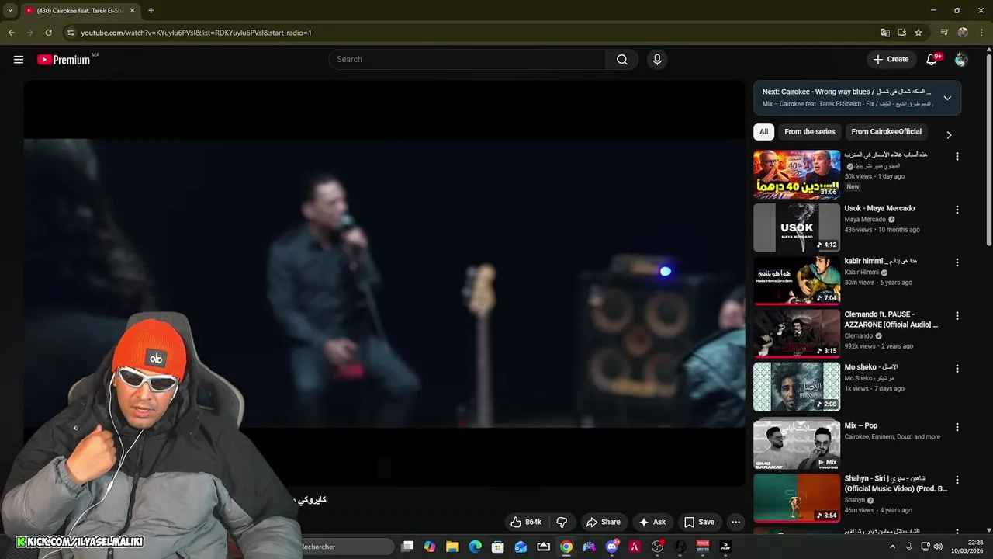Screen dimensions: 993x559
Task: Open the notifications bell
Action: [x=932, y=59]
